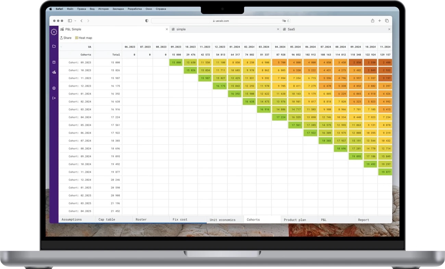Switch to the SaaS document tab
This screenshot has height=269, width=445.
tap(291, 29)
